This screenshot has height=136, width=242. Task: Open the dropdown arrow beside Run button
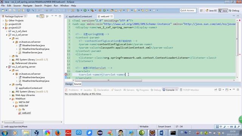point(88,10)
